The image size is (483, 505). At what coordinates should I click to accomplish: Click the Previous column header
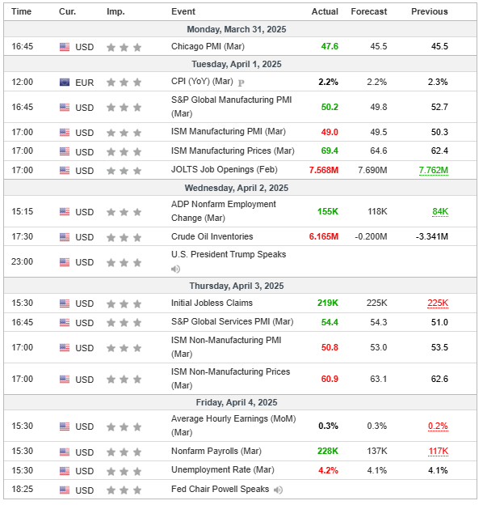tap(430, 11)
